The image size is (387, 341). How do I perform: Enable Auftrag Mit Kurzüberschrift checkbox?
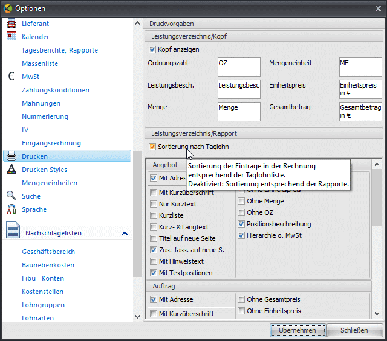[154, 314]
